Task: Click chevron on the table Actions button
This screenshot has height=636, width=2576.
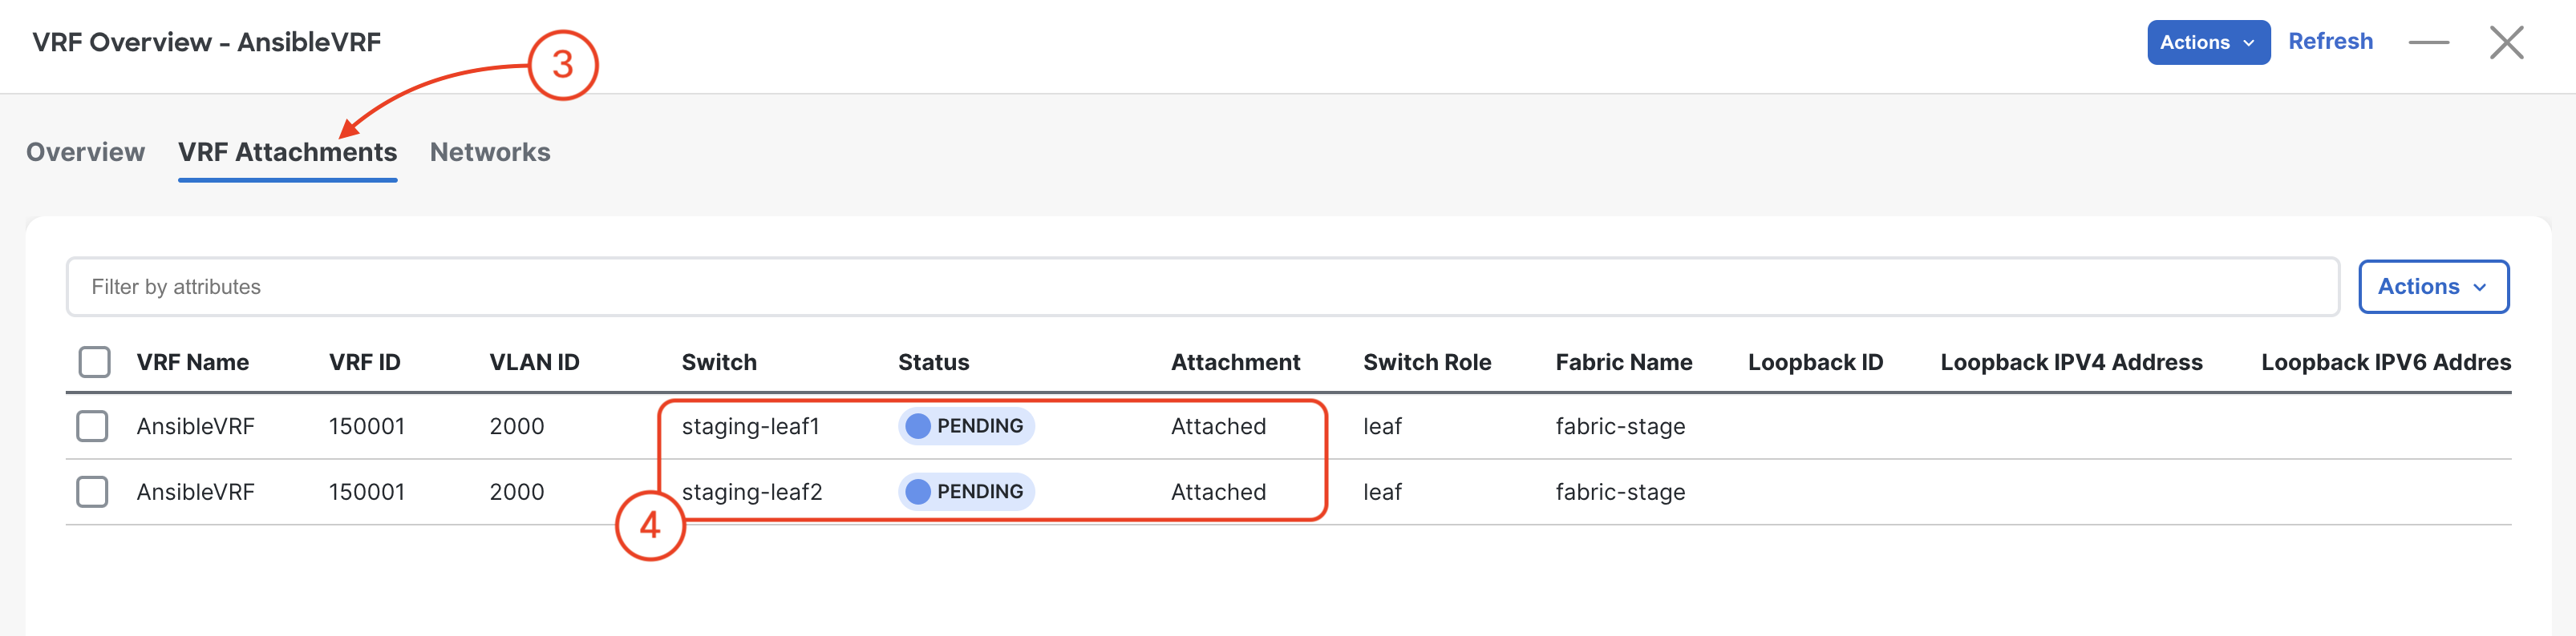Action: [2479, 288]
